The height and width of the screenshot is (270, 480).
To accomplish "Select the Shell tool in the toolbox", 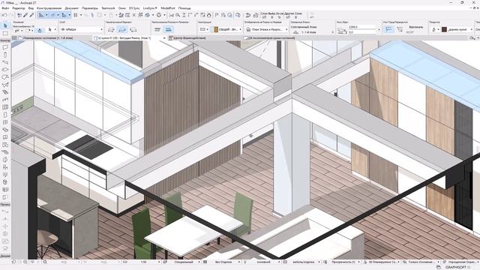I will point(5,85).
